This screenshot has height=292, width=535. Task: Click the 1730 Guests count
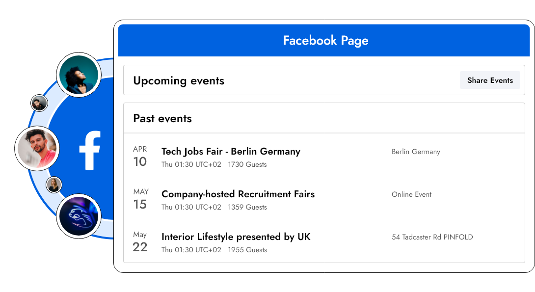tap(247, 164)
